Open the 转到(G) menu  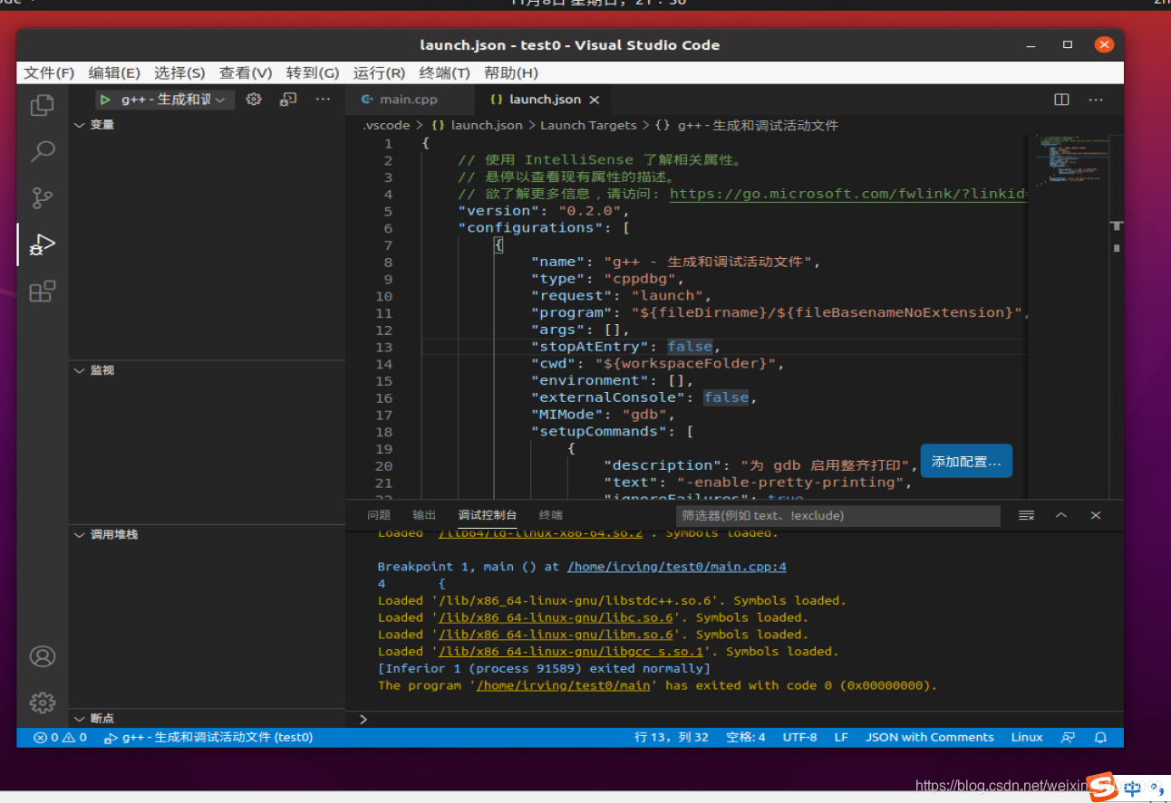(x=313, y=73)
